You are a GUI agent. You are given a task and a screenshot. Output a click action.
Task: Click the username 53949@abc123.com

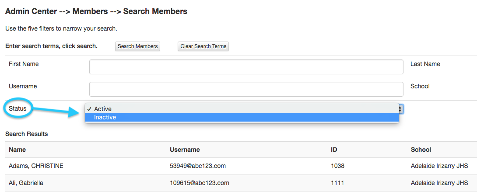pos(198,166)
